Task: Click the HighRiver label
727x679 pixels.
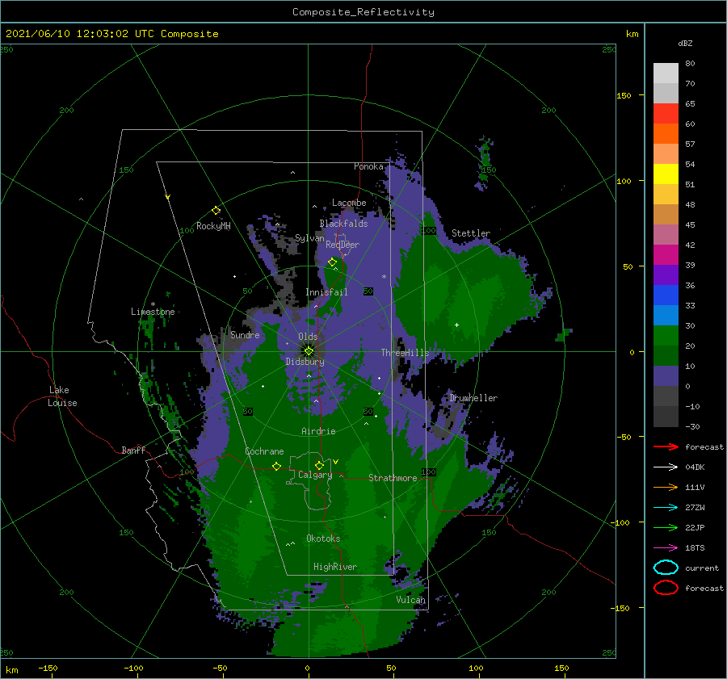Action: pyautogui.click(x=335, y=567)
